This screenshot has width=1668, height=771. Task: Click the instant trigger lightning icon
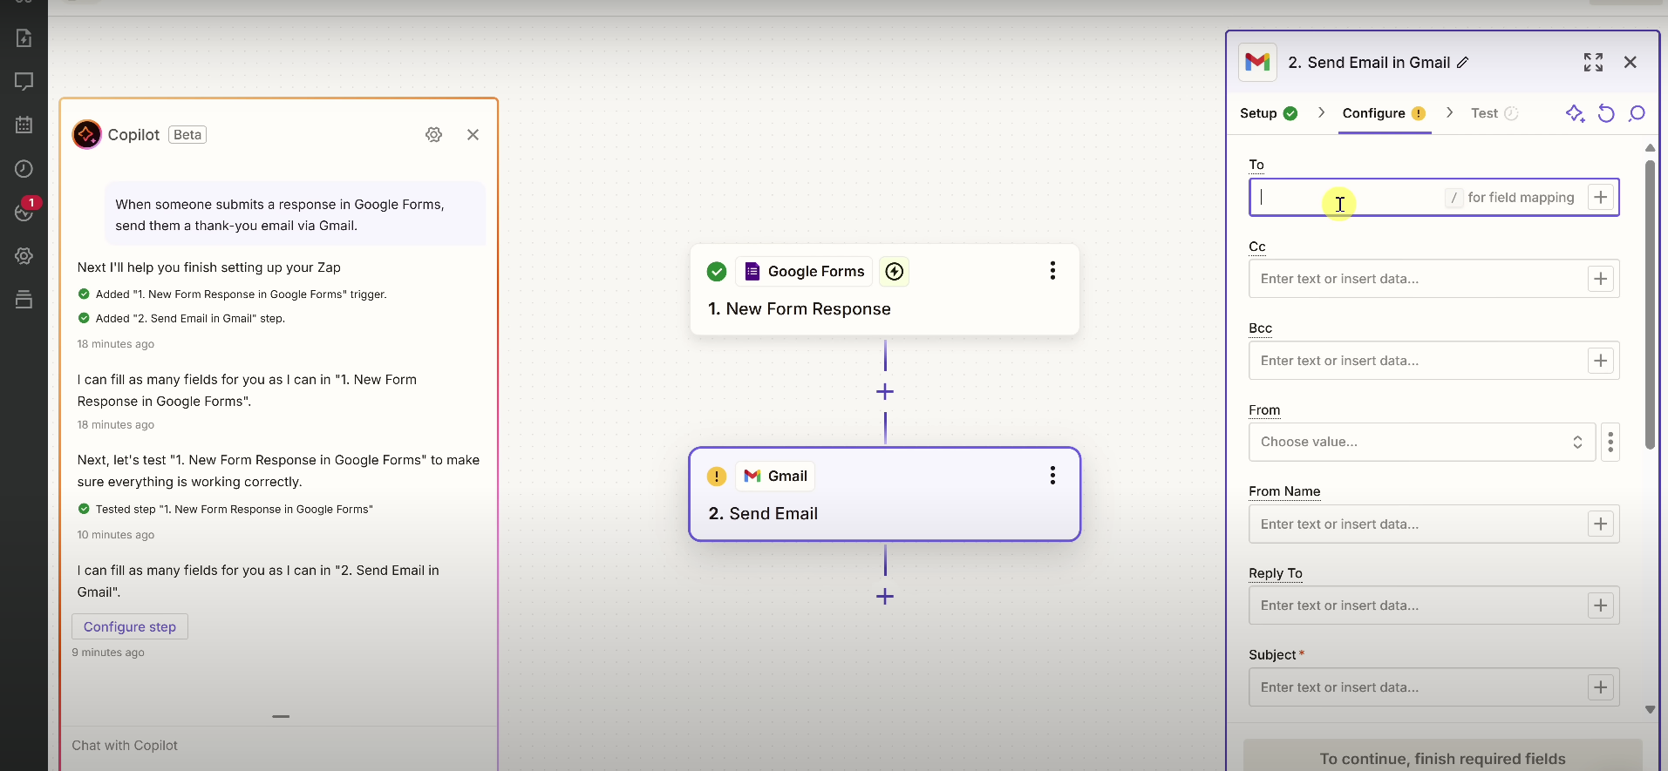click(x=894, y=271)
